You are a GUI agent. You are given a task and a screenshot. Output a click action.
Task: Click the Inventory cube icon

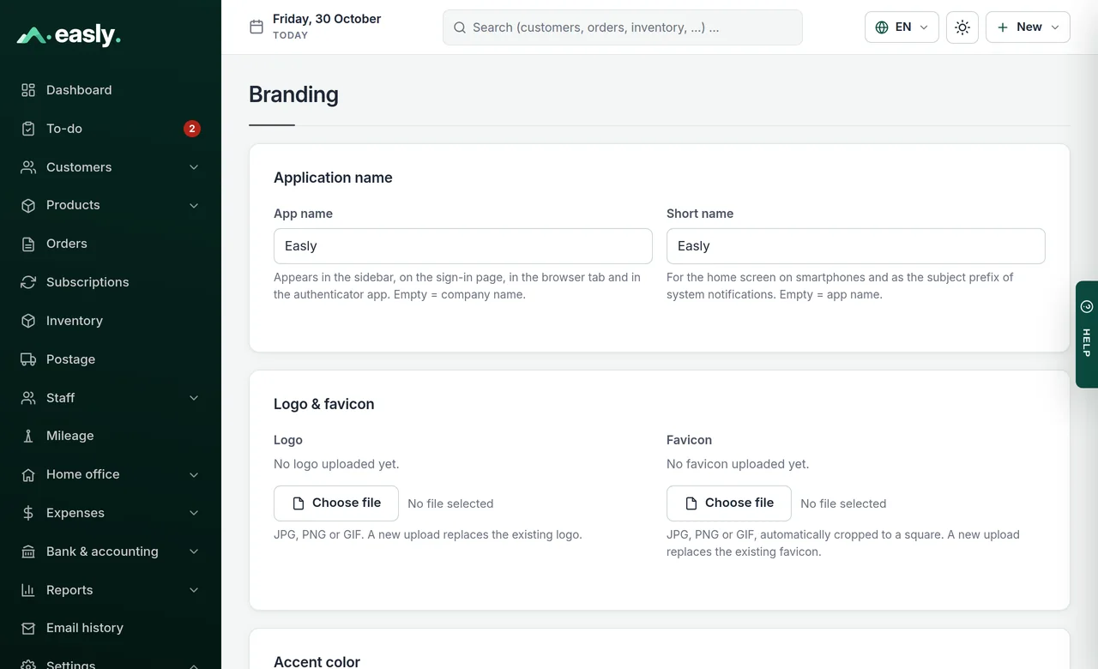tap(28, 321)
